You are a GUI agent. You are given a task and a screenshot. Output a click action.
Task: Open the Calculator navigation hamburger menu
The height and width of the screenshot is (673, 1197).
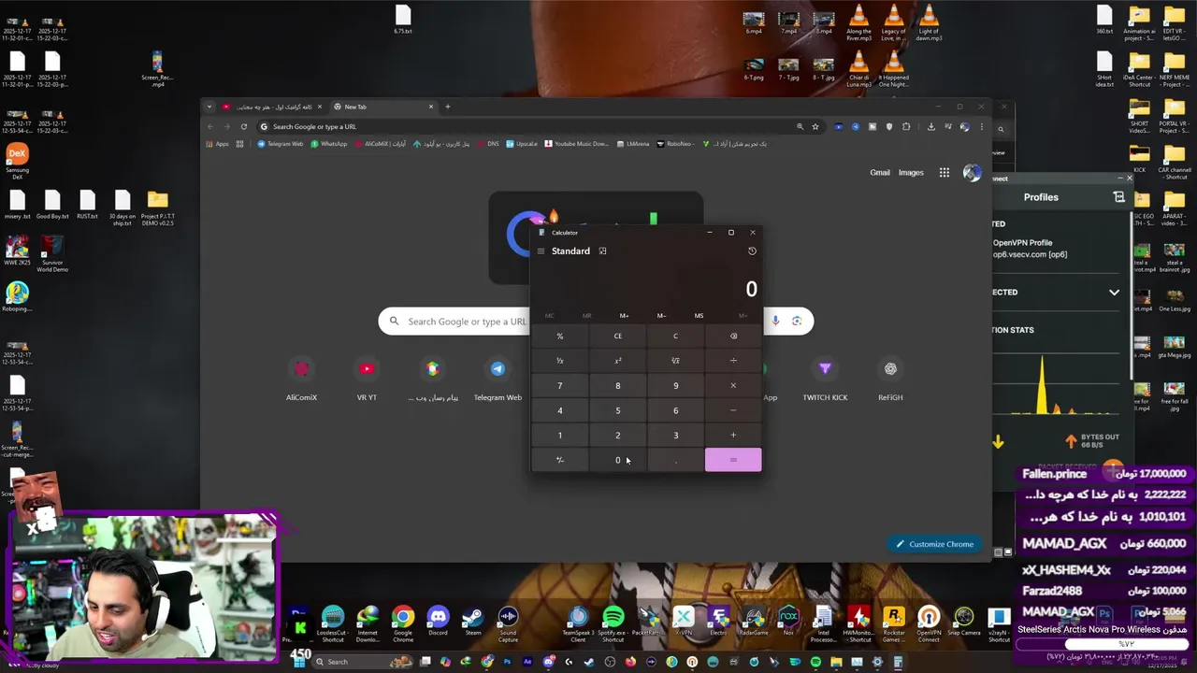click(541, 251)
